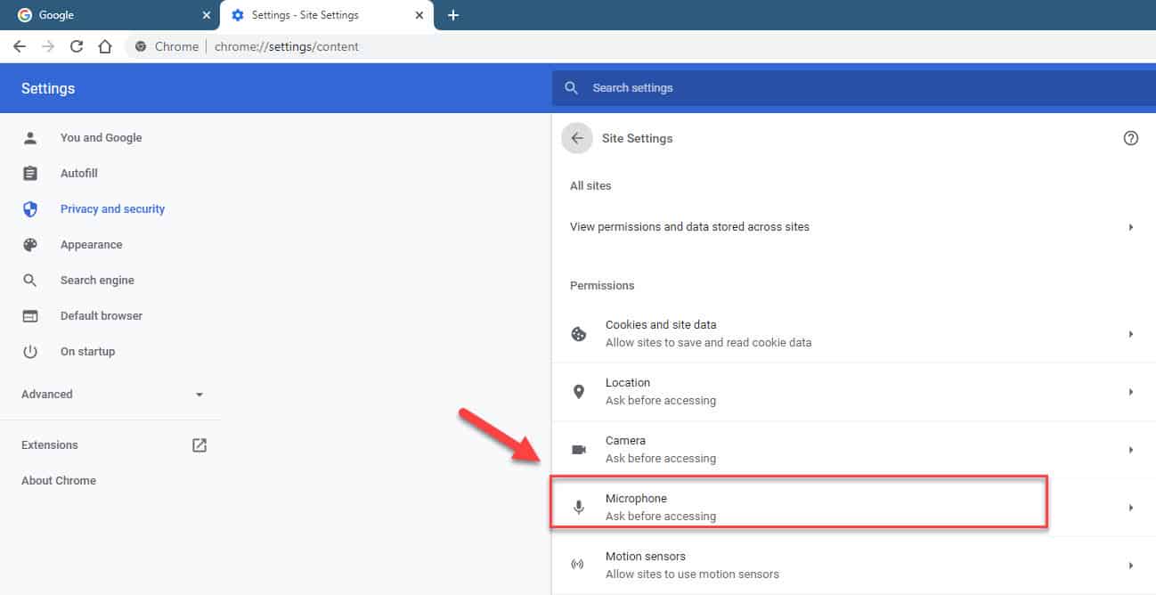Close the Google tab
The width and height of the screenshot is (1156, 595).
[x=207, y=15]
